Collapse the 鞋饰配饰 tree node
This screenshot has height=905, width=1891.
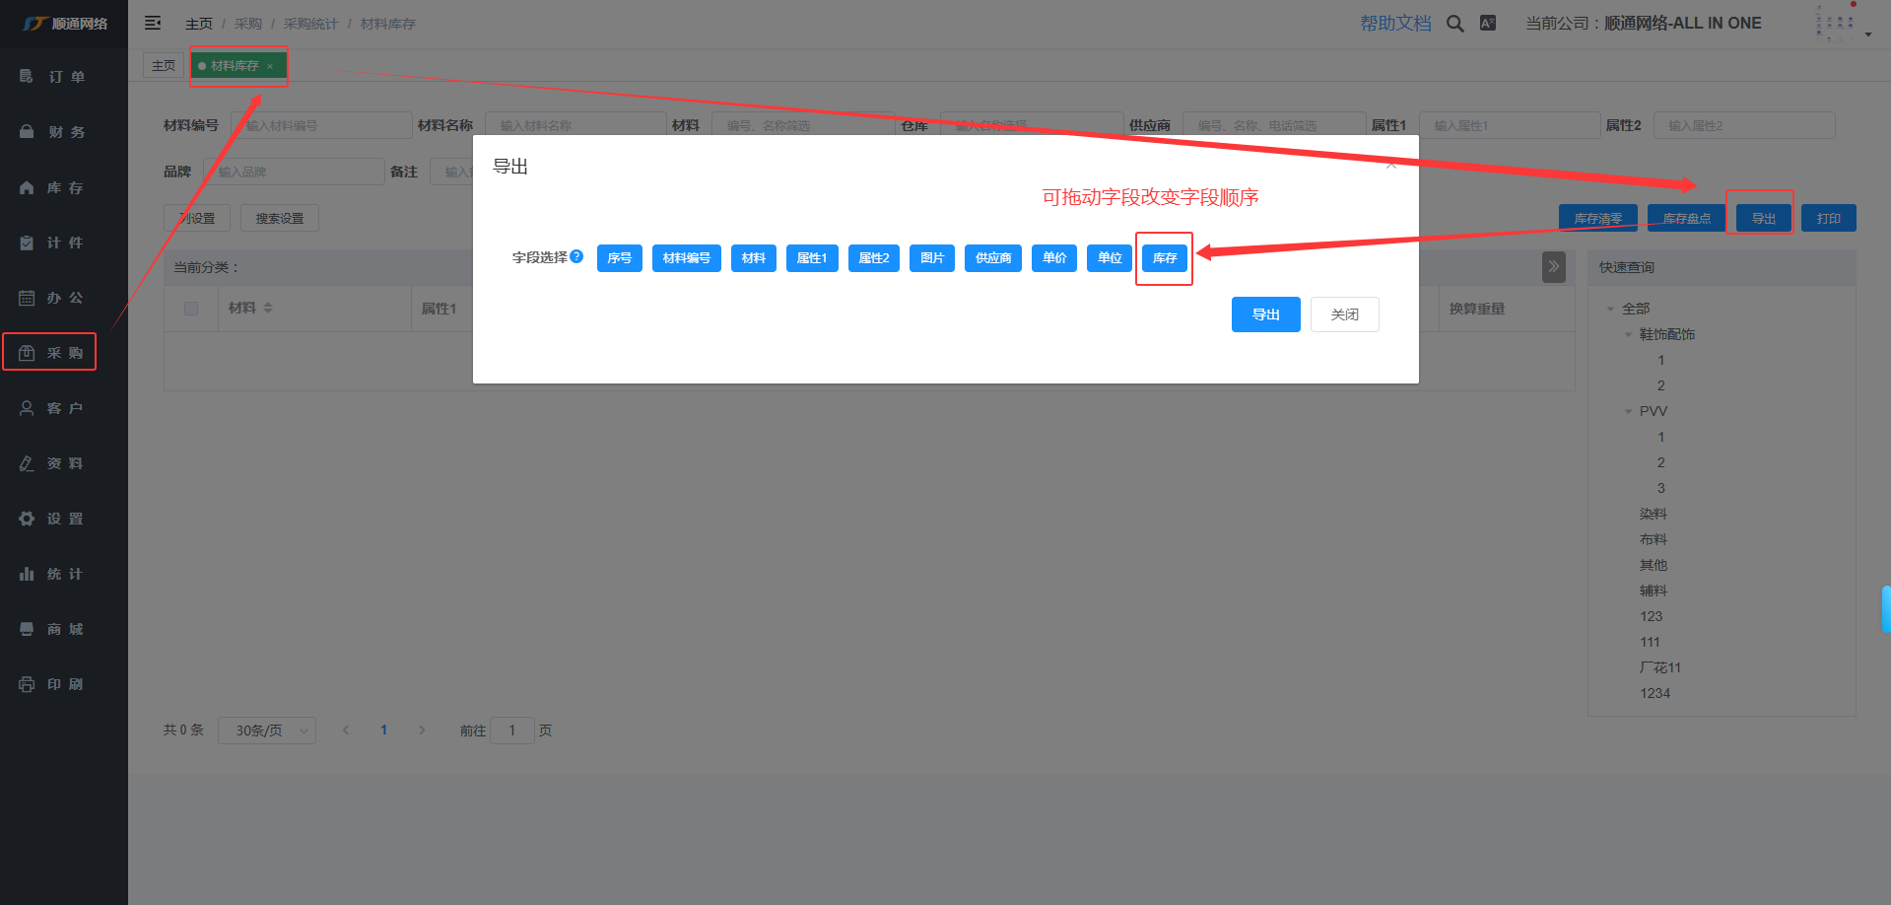[1628, 334]
